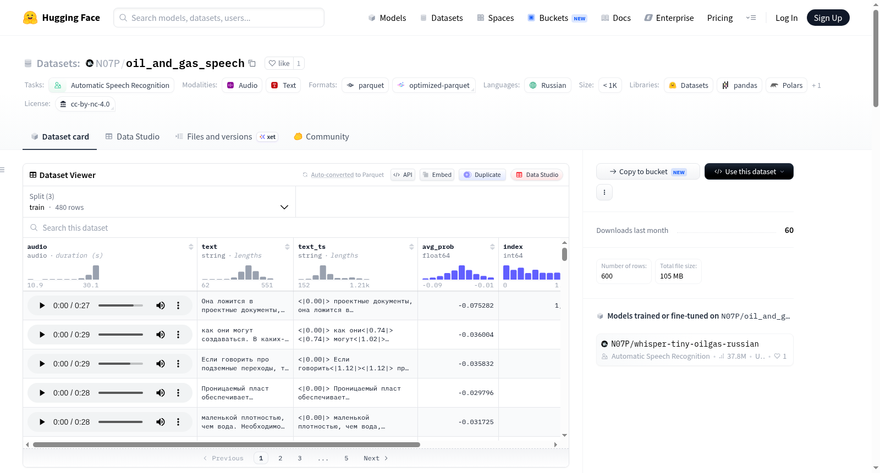Open the more options vertical dots button
880x473 pixels.
[x=604, y=192]
